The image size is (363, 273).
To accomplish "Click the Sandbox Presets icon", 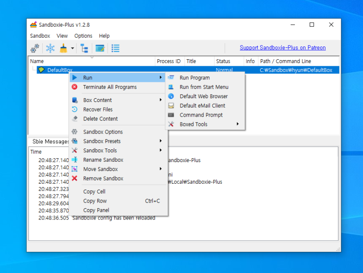I will pyautogui.click(x=75, y=141).
